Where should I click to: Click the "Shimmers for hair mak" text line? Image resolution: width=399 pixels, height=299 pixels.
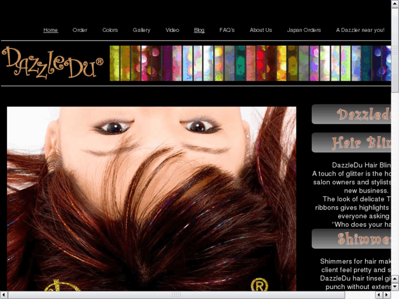coord(356,261)
